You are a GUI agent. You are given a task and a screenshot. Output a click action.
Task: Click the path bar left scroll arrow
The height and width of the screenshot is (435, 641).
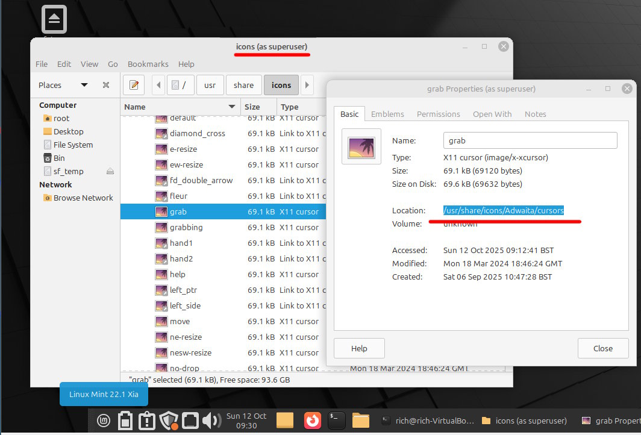(158, 85)
